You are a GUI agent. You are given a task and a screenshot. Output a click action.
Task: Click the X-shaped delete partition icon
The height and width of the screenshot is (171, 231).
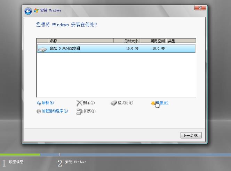pyautogui.click(x=79, y=103)
